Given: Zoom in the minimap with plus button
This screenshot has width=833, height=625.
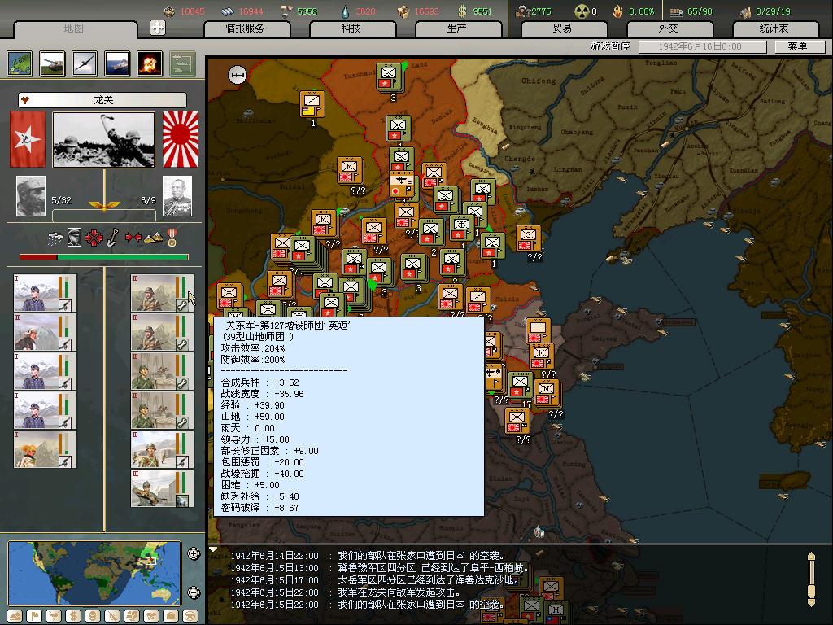Looking at the screenshot, I should click(x=194, y=554).
